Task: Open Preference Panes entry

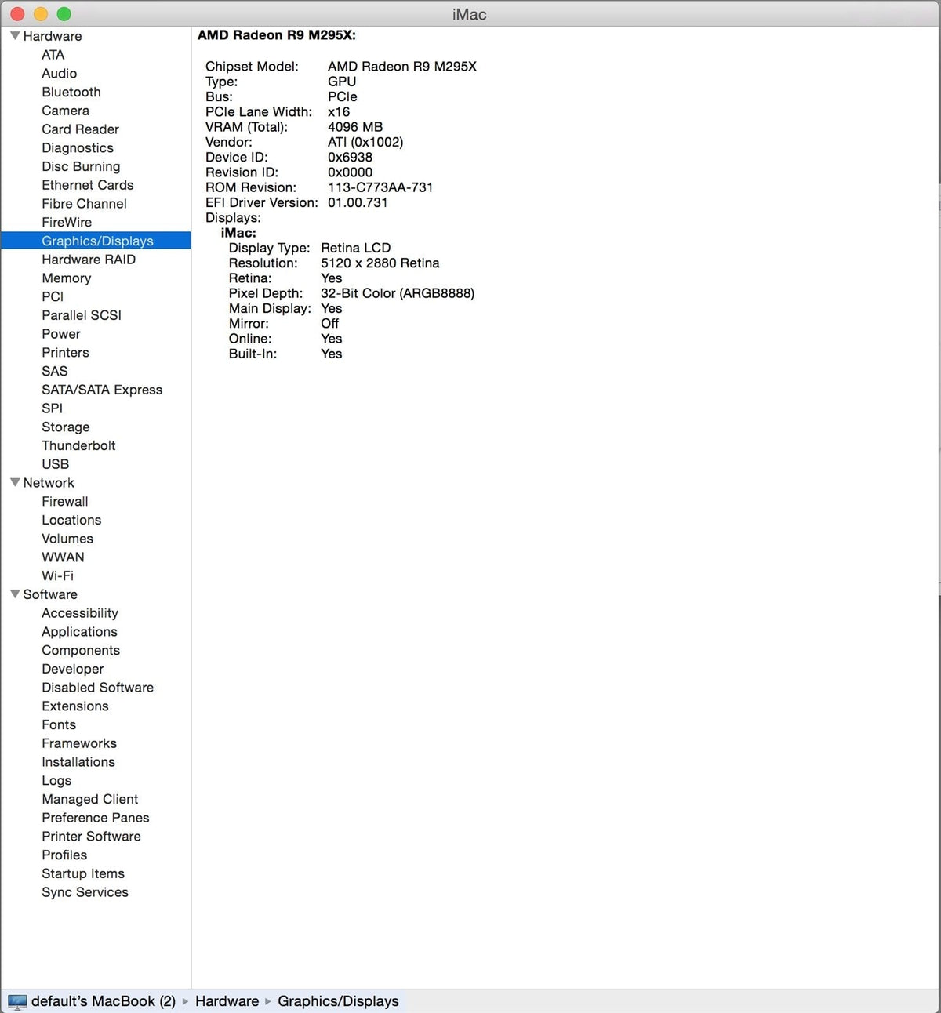Action: click(96, 818)
